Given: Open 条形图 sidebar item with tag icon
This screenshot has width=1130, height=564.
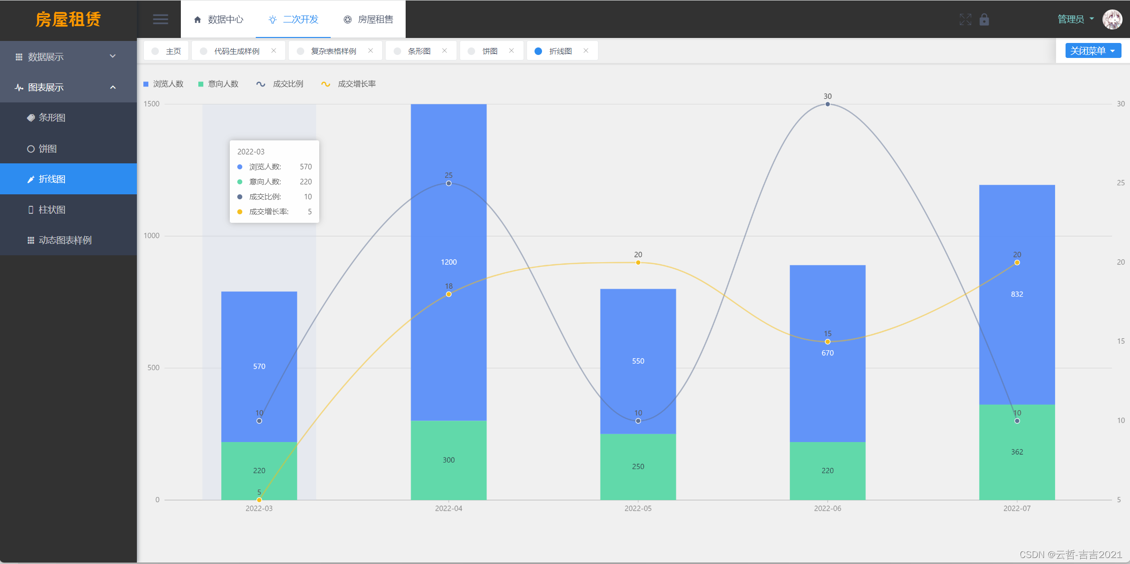Looking at the screenshot, I should [x=52, y=118].
